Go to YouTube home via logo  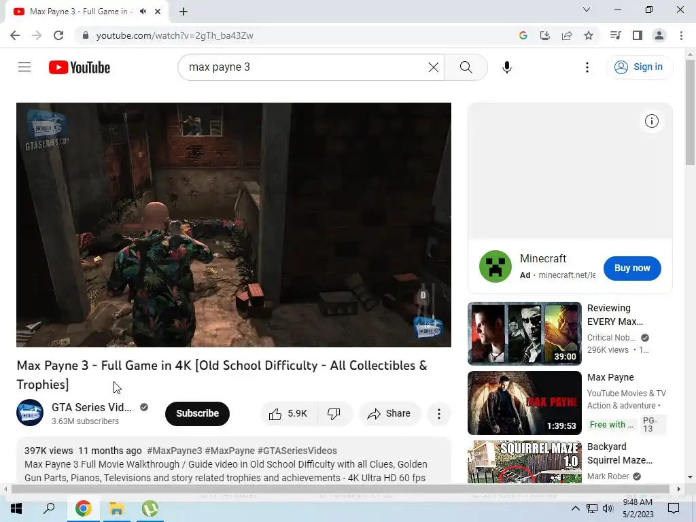pos(80,67)
